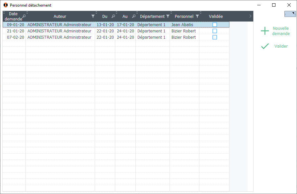Toggle Validée checkbox on the 21-01-20 request
This screenshot has height=194, width=297.
215,31
